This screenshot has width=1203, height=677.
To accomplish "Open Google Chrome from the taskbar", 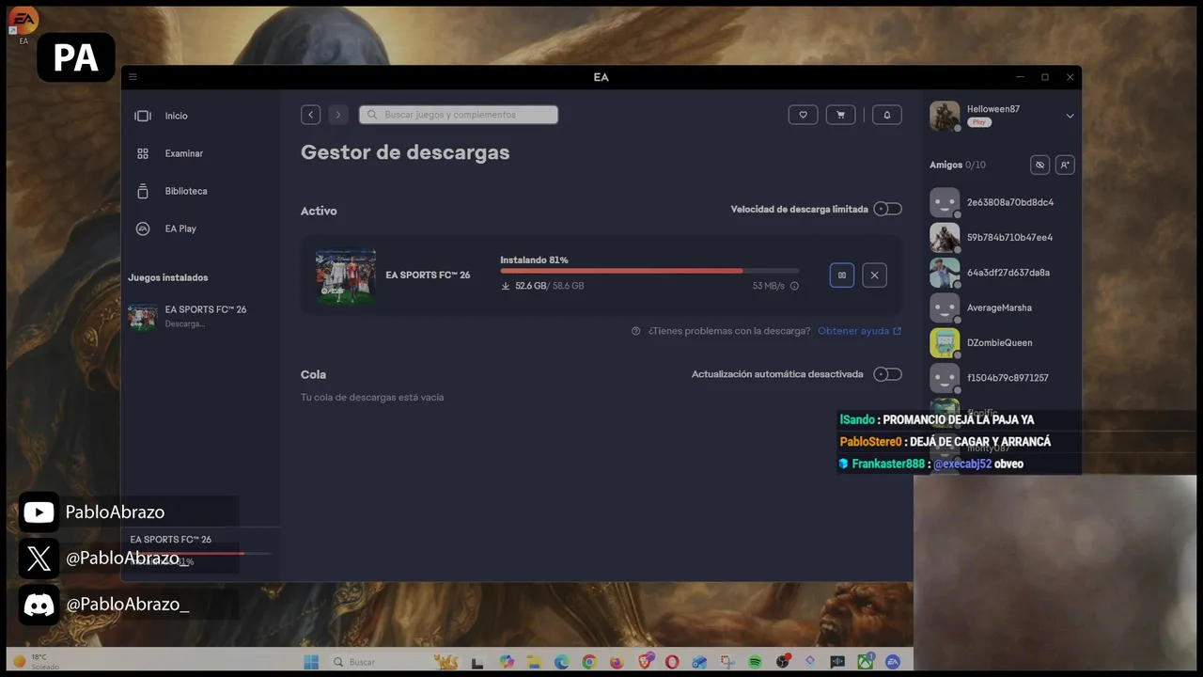I will (x=589, y=662).
